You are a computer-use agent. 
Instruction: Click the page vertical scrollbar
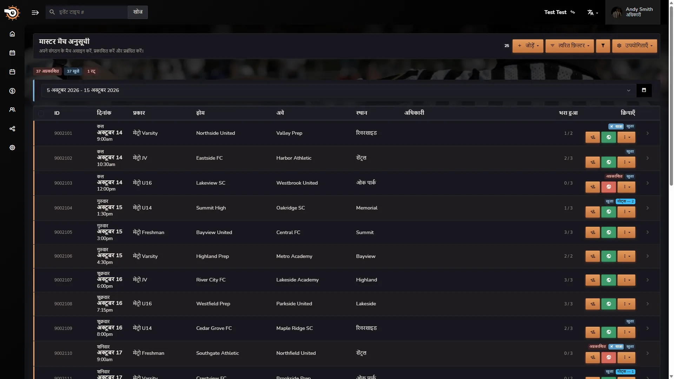click(671, 97)
